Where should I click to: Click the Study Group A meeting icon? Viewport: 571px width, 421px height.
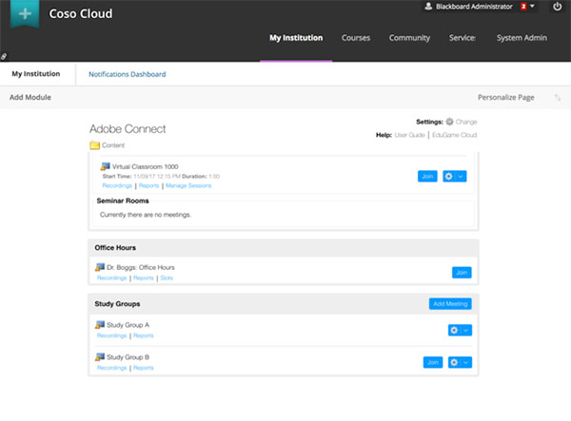click(100, 325)
